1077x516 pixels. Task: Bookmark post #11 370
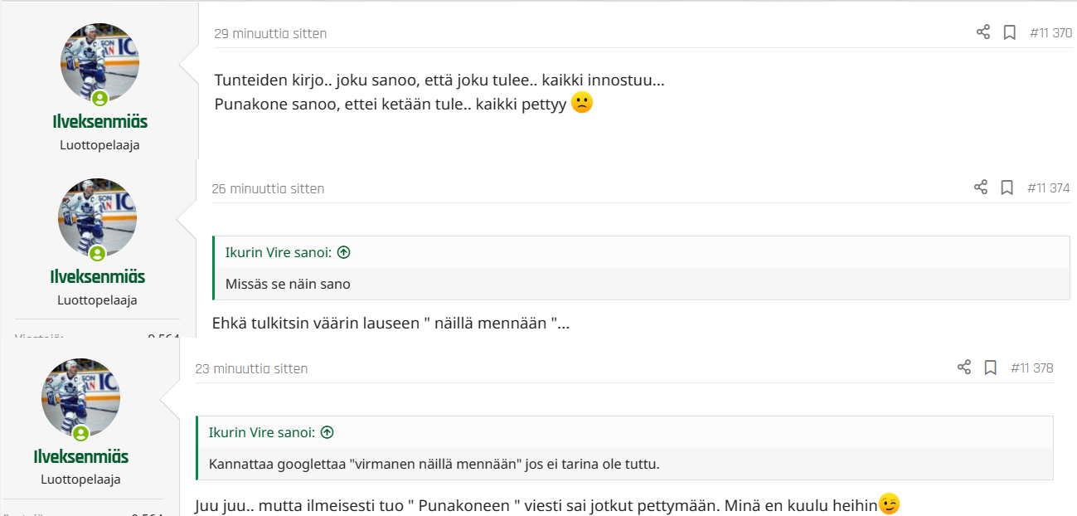pyautogui.click(x=1009, y=32)
